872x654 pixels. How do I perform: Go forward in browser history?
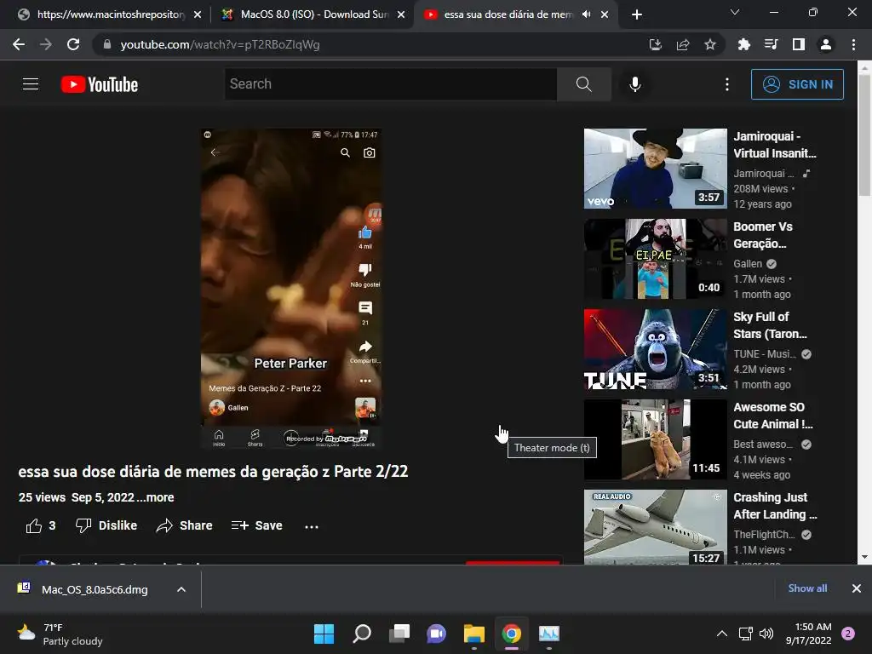click(46, 44)
